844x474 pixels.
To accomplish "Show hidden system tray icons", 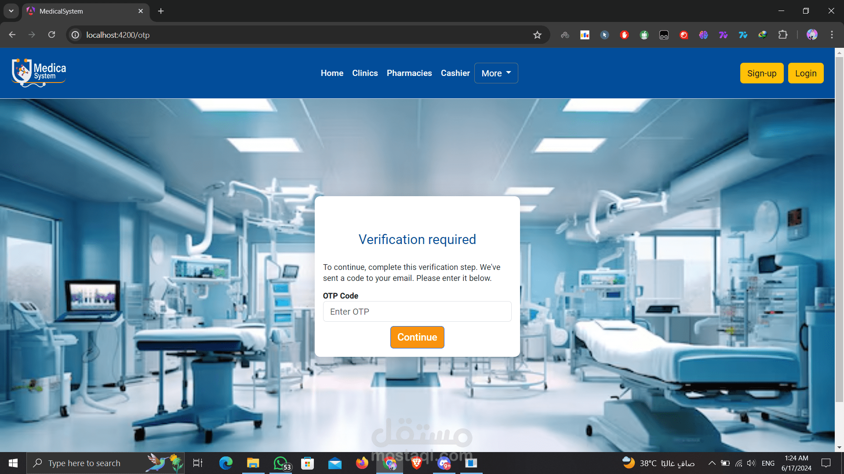I will (712, 463).
